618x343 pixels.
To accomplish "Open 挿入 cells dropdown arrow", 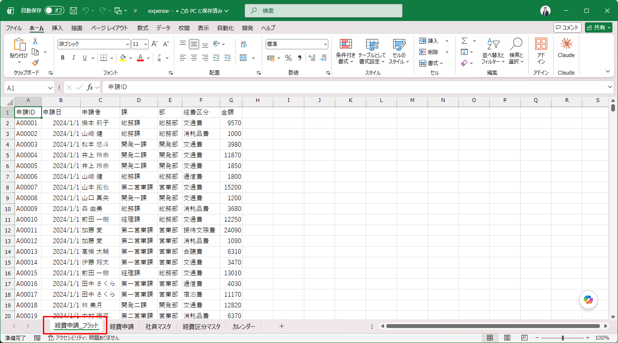I will coord(447,41).
